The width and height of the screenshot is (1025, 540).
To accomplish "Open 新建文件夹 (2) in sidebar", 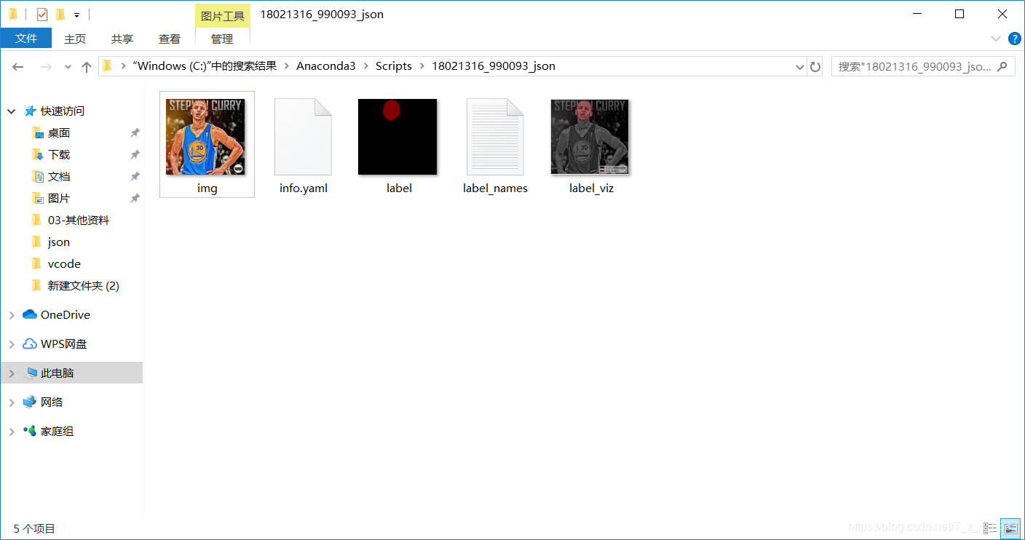I will (84, 286).
